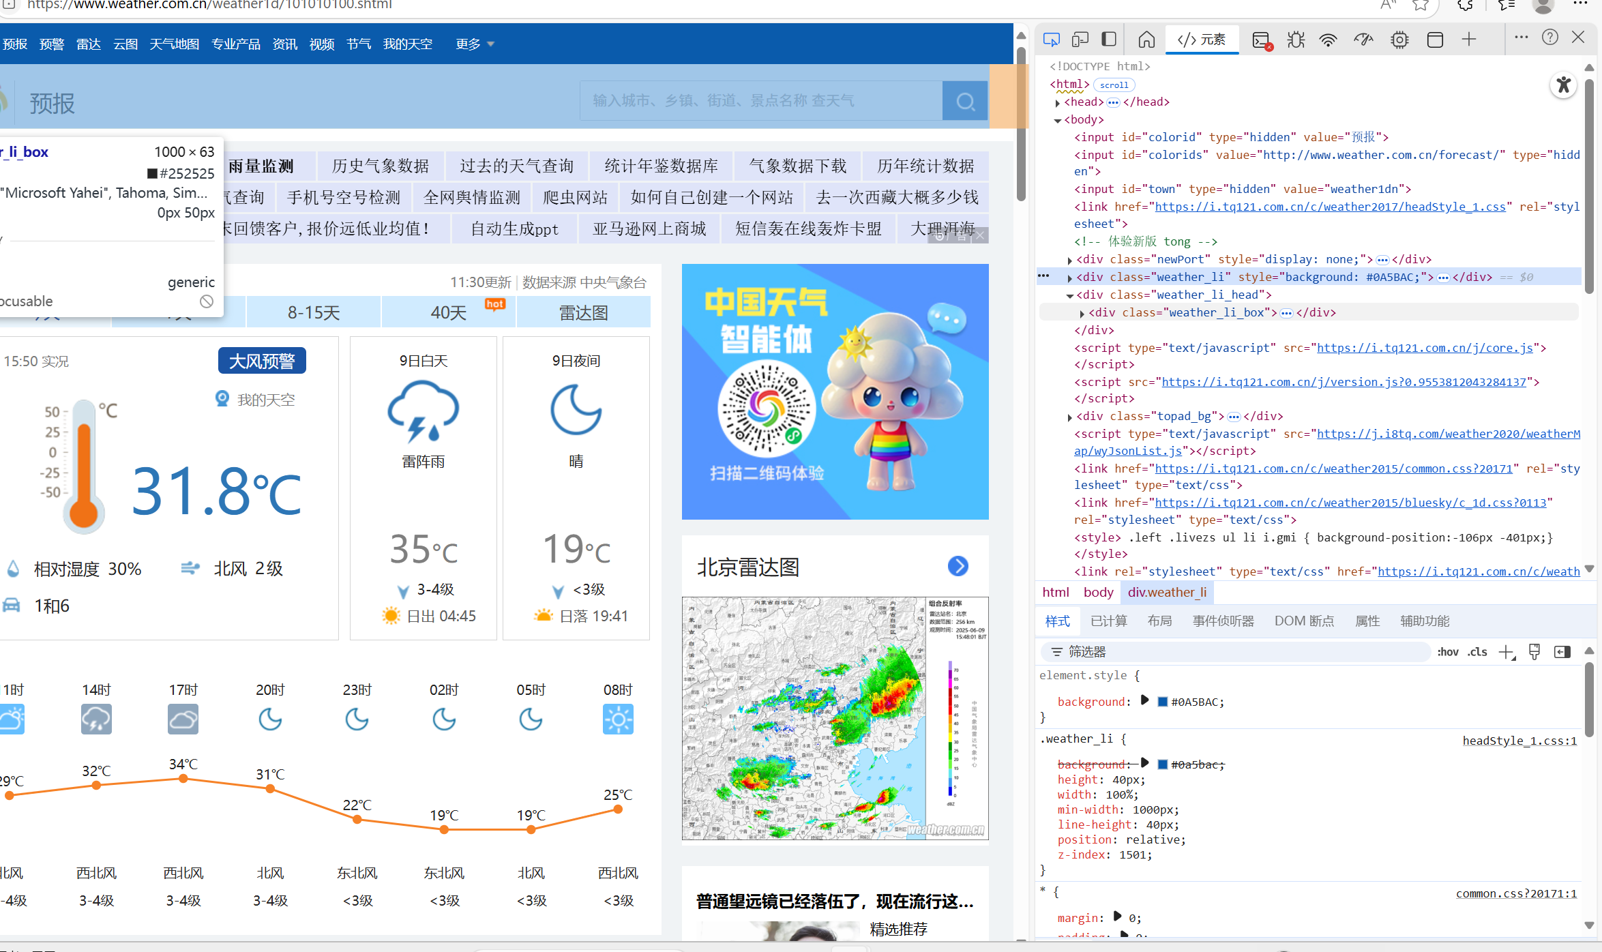The image size is (1602, 952).
Task: Expand the head element node
Action: (x=1058, y=102)
